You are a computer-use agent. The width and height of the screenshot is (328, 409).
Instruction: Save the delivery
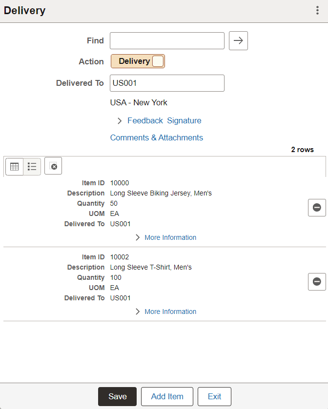coord(117,396)
